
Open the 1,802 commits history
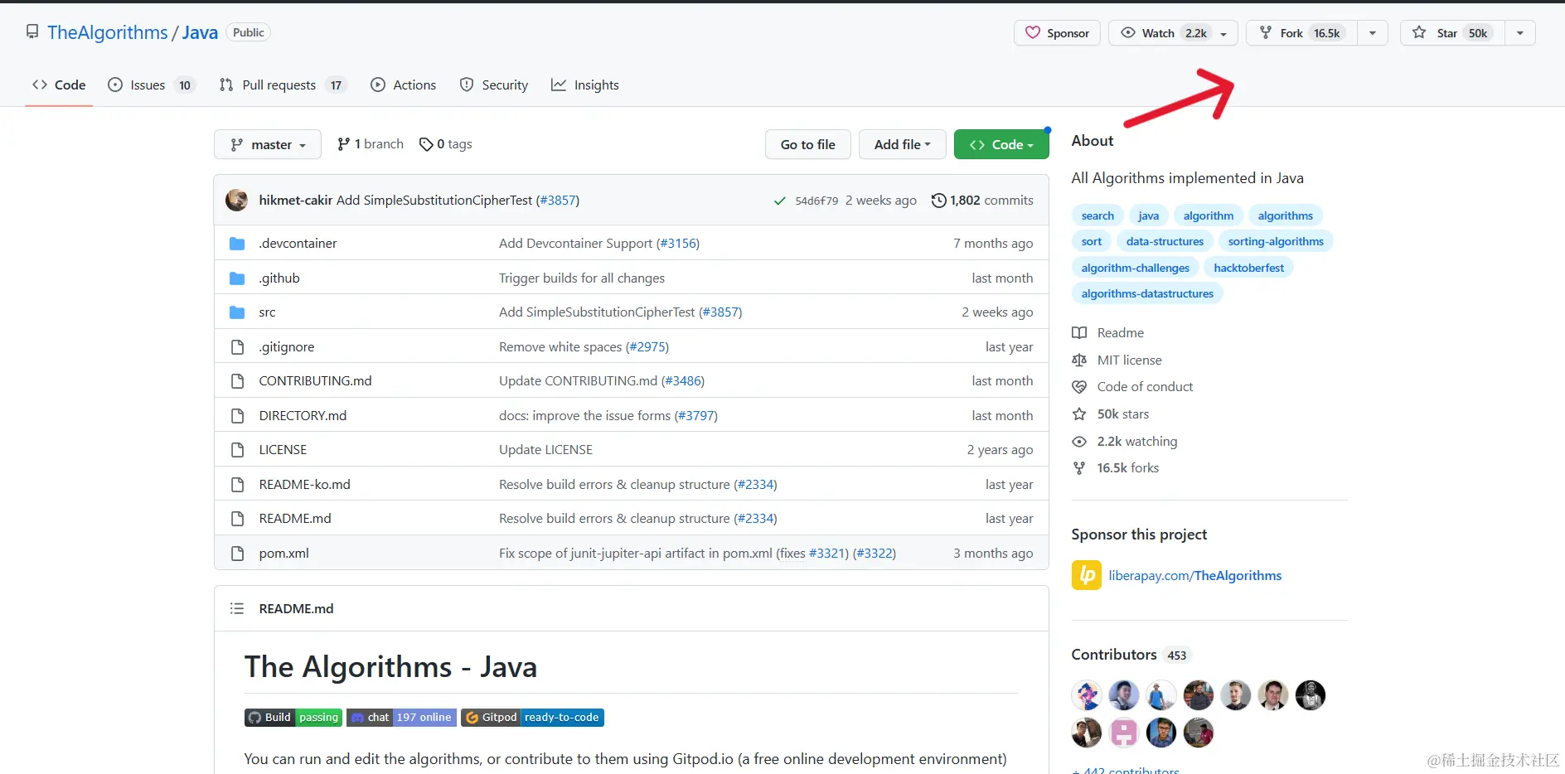[x=982, y=201]
